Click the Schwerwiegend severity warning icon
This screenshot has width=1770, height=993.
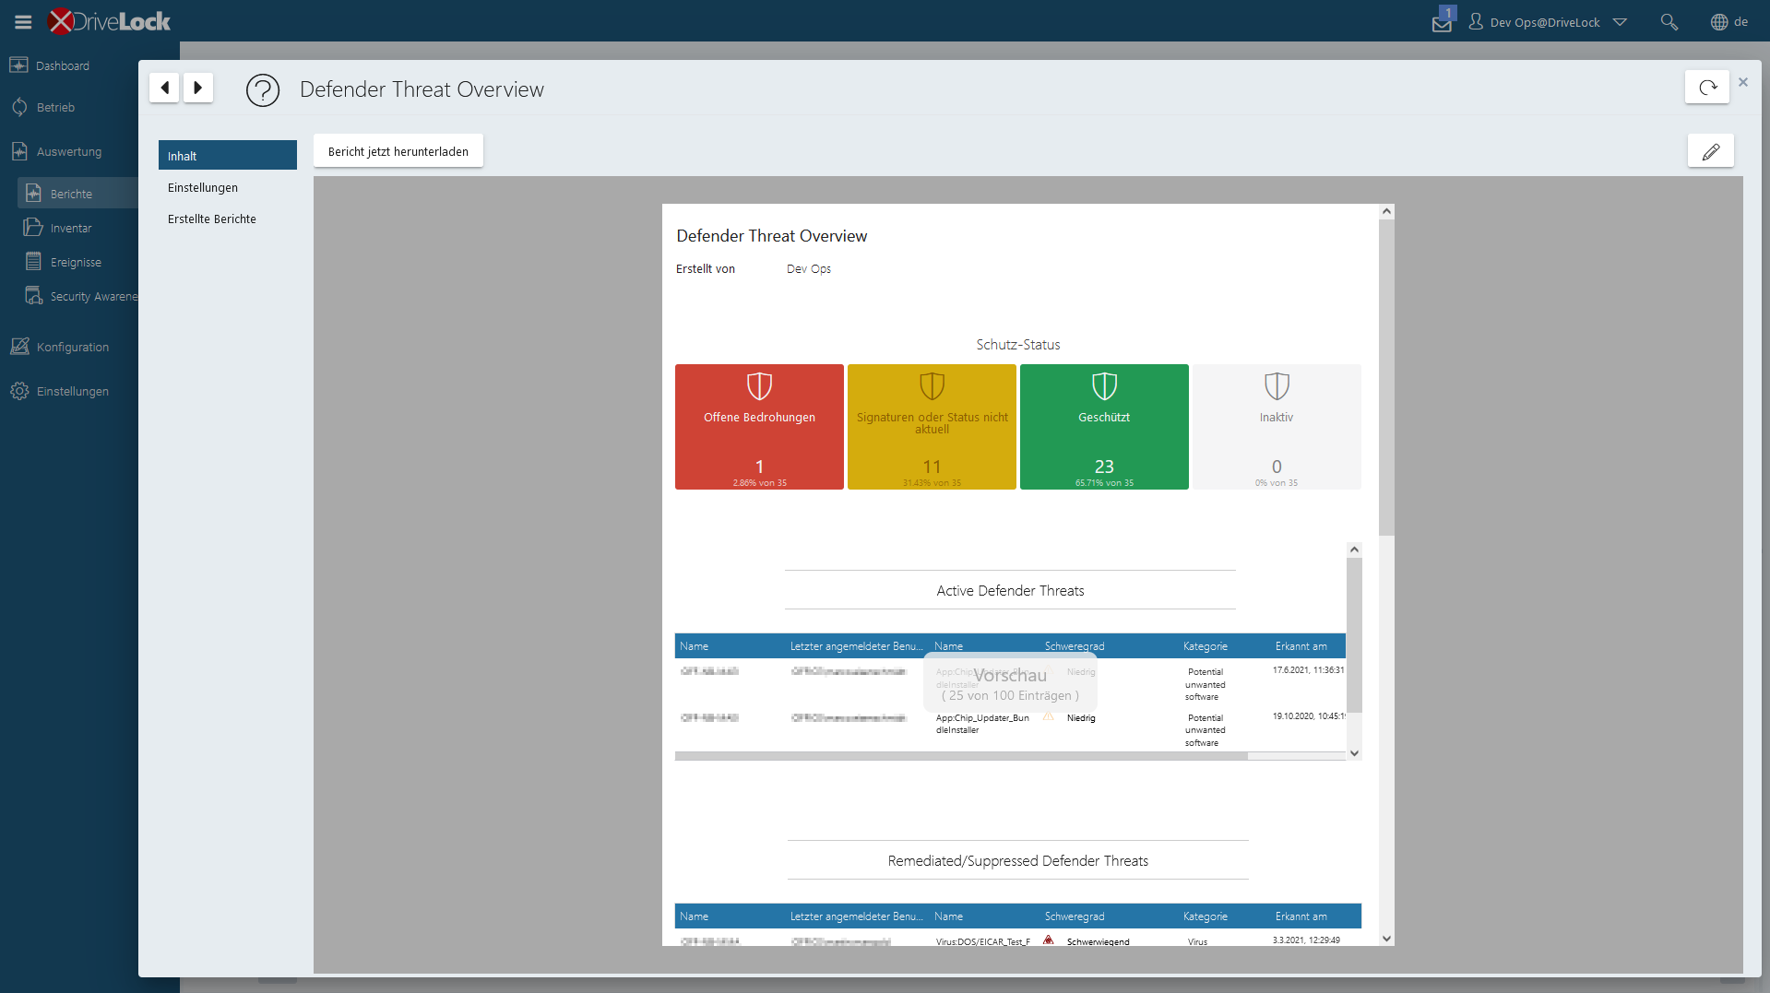(x=1049, y=940)
